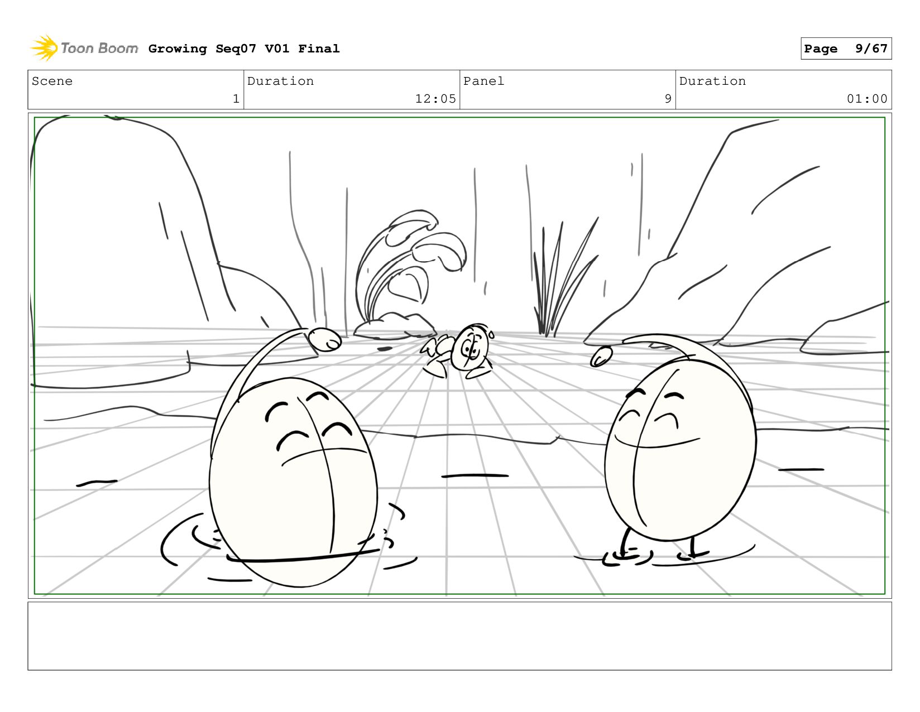Click panel duration value '01:00'
The width and height of the screenshot is (920, 712).
tap(867, 99)
